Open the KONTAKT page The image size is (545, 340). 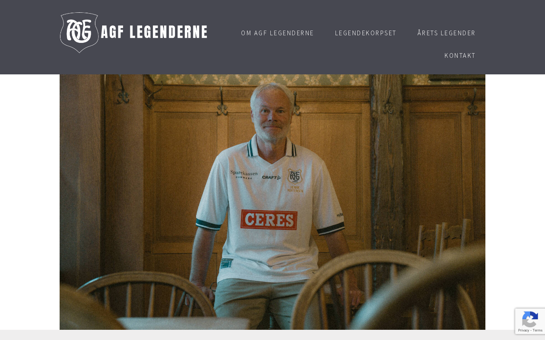tap(460, 56)
